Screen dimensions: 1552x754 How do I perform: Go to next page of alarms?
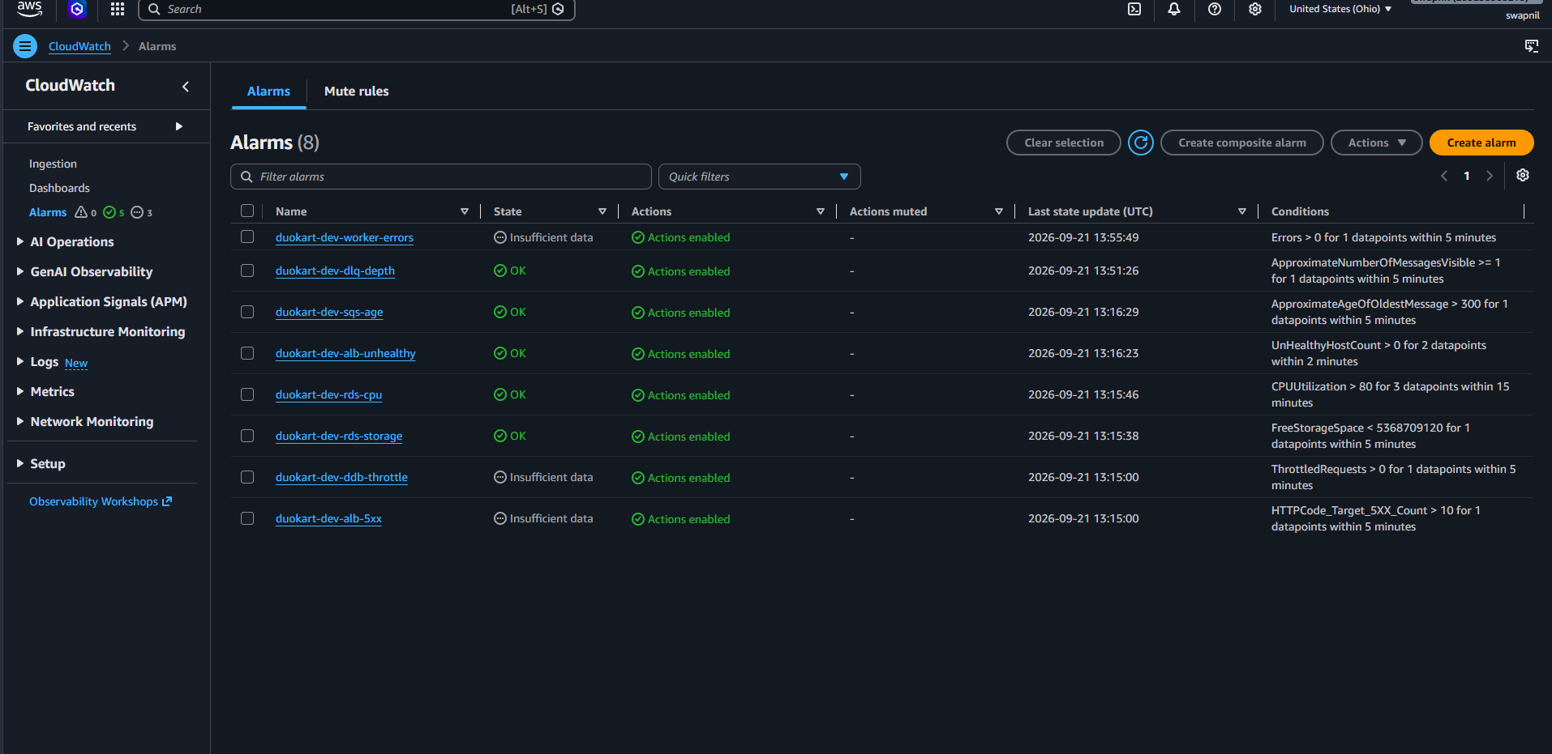point(1490,176)
